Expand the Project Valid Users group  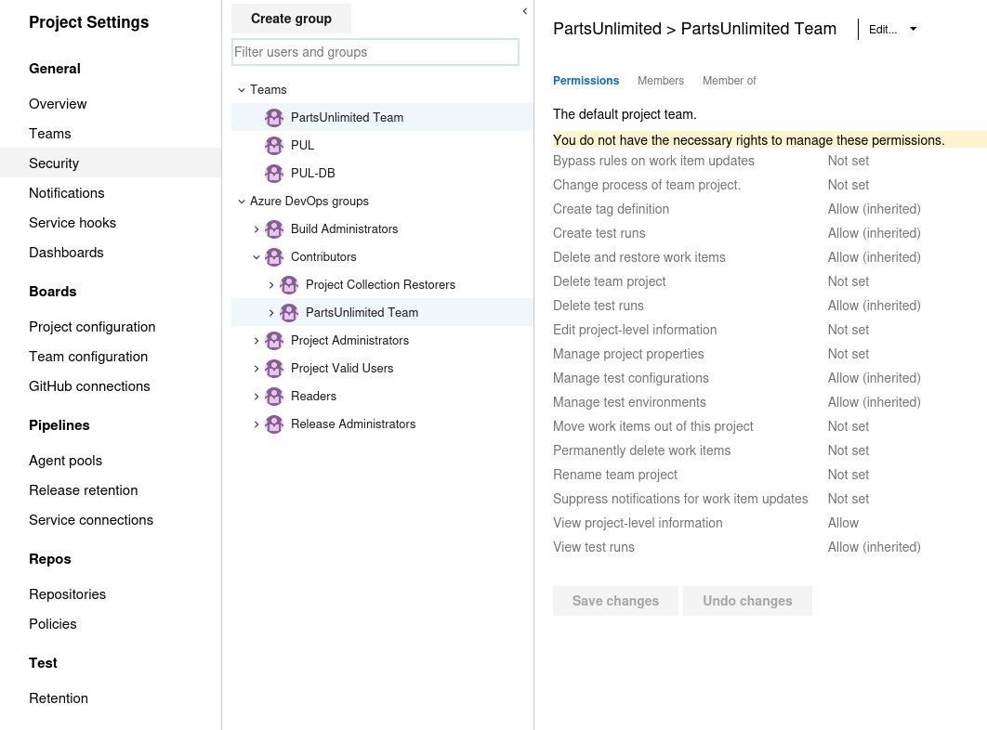[x=257, y=368]
